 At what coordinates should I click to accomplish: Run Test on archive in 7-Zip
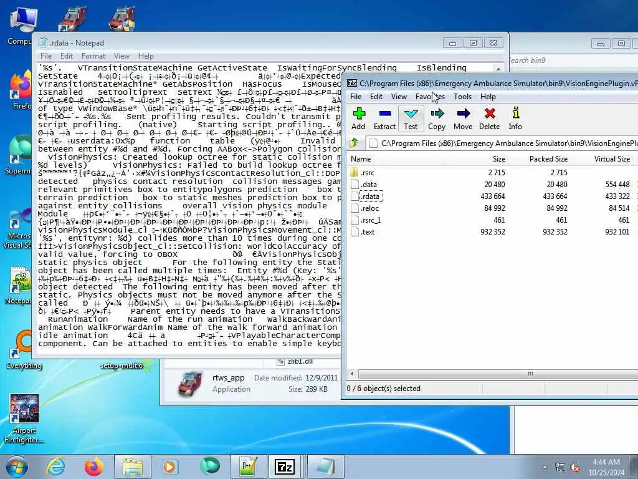411,119
